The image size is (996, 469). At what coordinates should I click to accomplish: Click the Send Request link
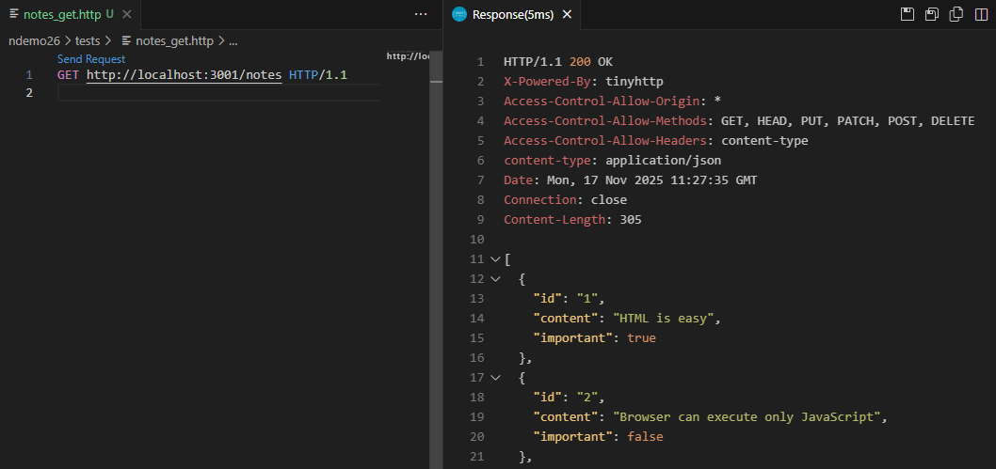click(90, 59)
